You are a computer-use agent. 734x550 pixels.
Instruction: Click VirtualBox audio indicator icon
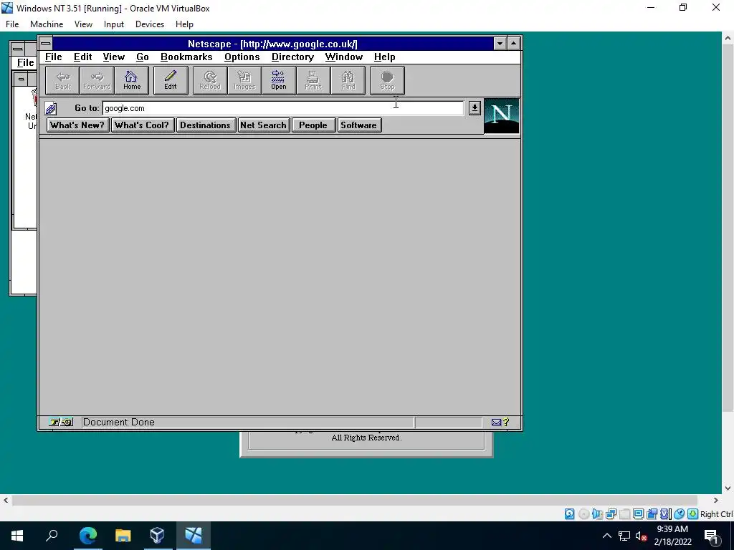(597, 514)
